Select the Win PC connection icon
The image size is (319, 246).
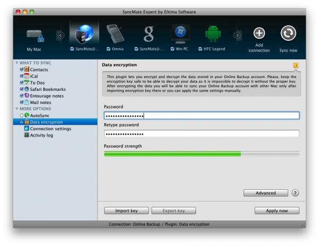(180, 34)
